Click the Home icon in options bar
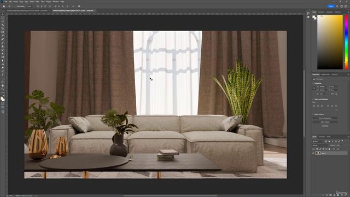Screen dimensions: 350x197 coord(4,6)
